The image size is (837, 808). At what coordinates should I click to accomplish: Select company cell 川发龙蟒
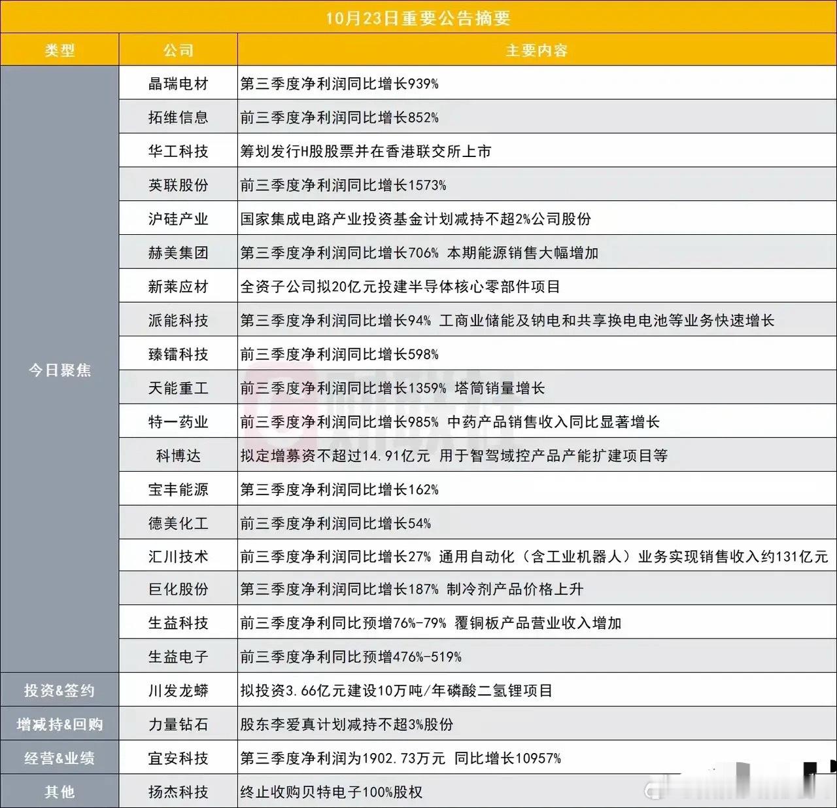coord(178,690)
